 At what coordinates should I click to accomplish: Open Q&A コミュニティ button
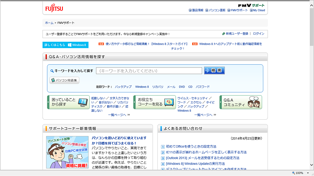pos(241,102)
